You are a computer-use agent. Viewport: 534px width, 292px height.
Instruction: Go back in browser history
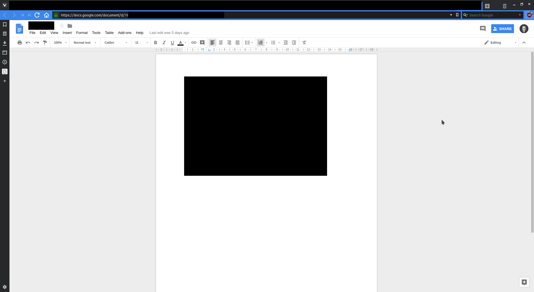click(x=5, y=15)
